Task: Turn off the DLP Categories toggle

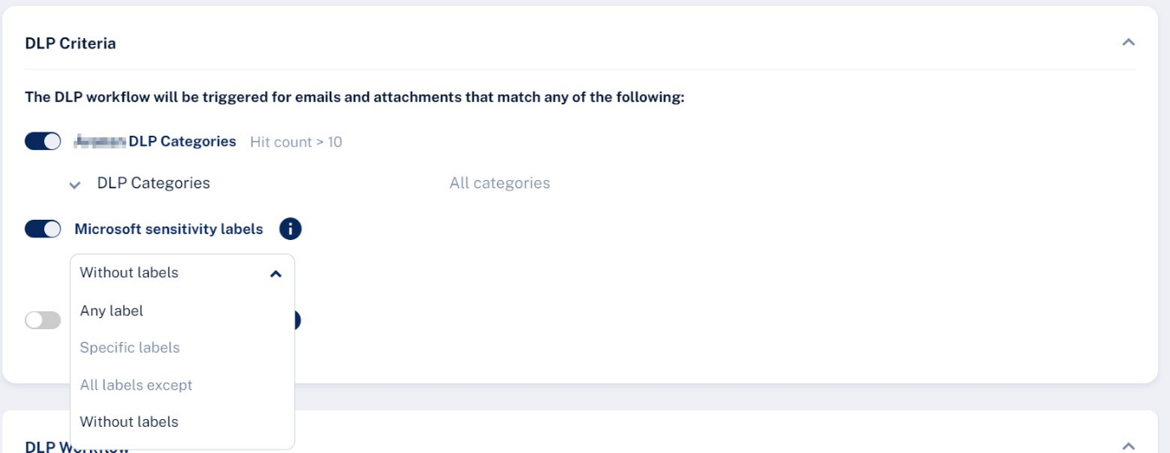Action: click(x=42, y=142)
